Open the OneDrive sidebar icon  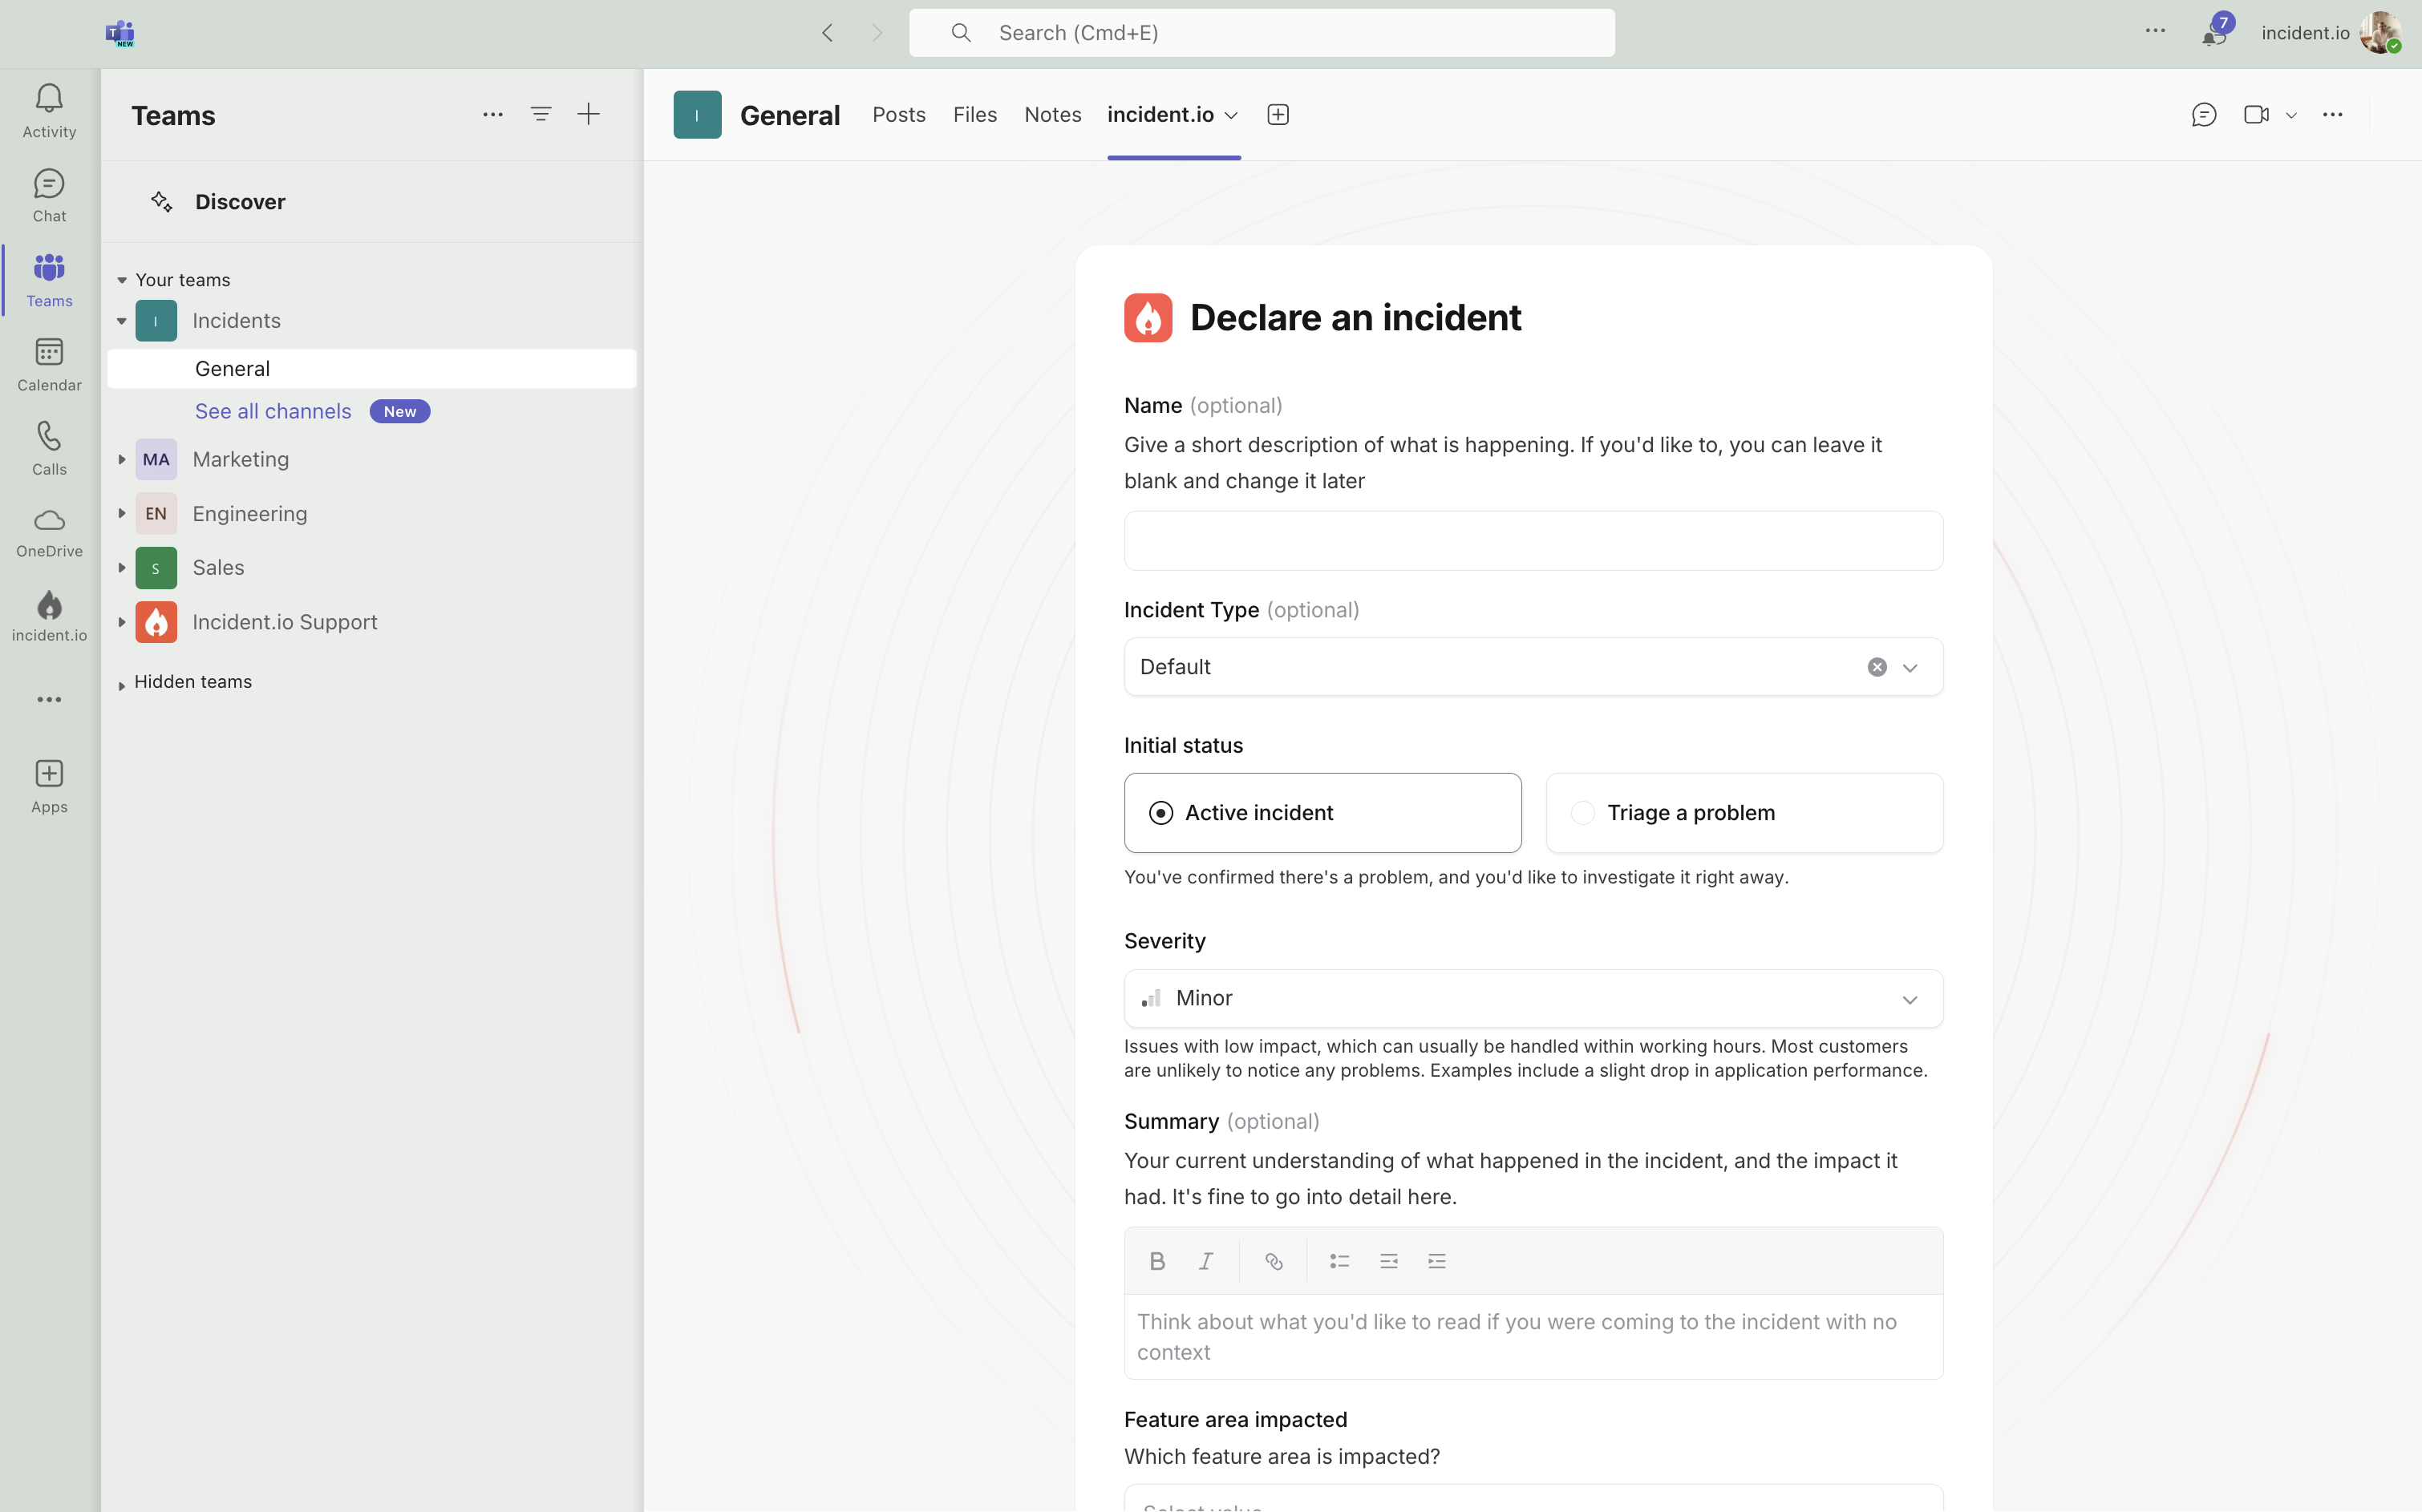pyautogui.click(x=49, y=531)
